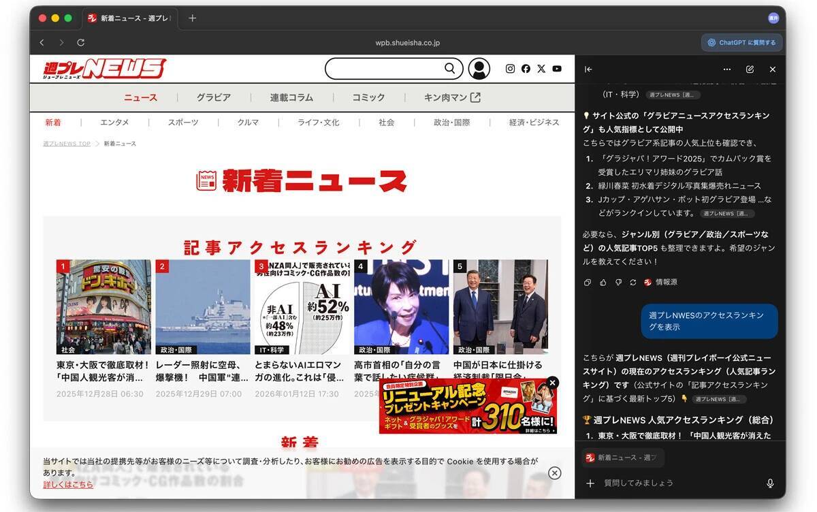Image resolution: width=817 pixels, height=512 pixels.
Task: Open the account profile icon
Action: click(x=479, y=68)
